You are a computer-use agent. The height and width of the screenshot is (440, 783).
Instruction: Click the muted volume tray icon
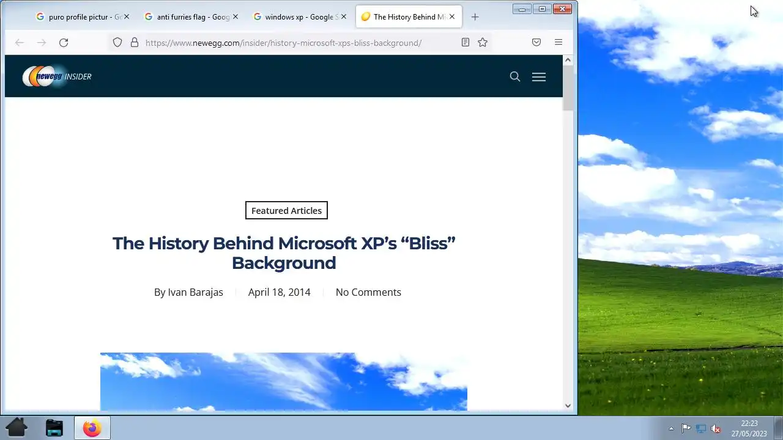716,428
